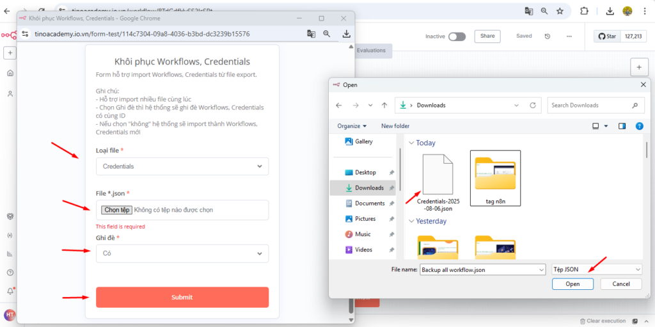Open recent locations chevron in Open dialog
The width and height of the screenshot is (655, 327).
pos(370,106)
